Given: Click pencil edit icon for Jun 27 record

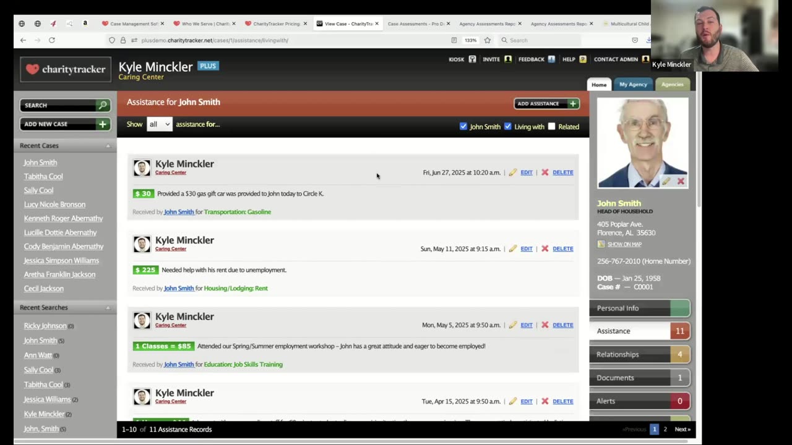Looking at the screenshot, I should pyautogui.click(x=512, y=172).
